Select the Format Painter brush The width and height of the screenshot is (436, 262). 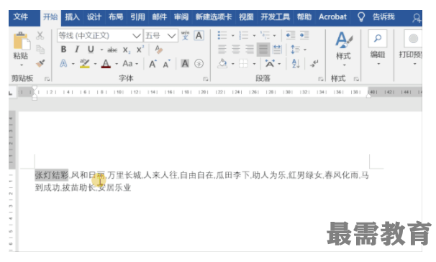(x=40, y=64)
